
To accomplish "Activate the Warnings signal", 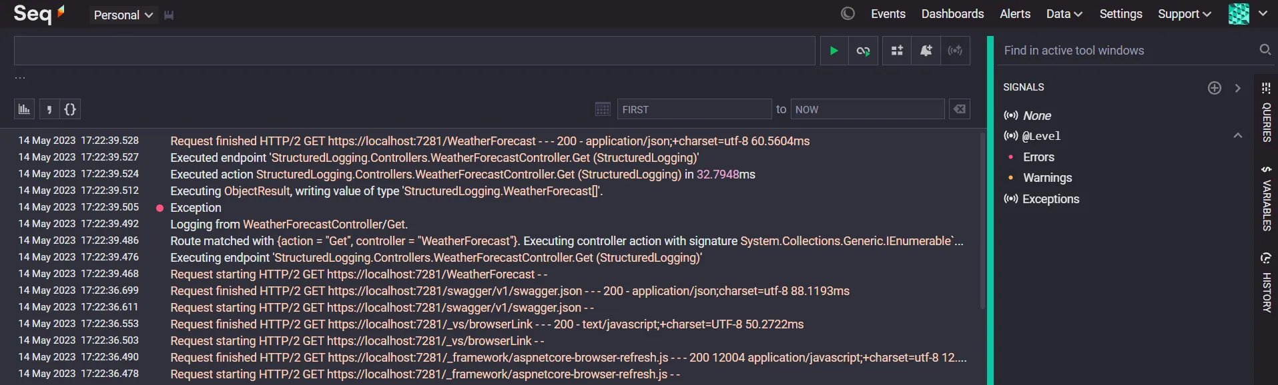I will (1047, 178).
